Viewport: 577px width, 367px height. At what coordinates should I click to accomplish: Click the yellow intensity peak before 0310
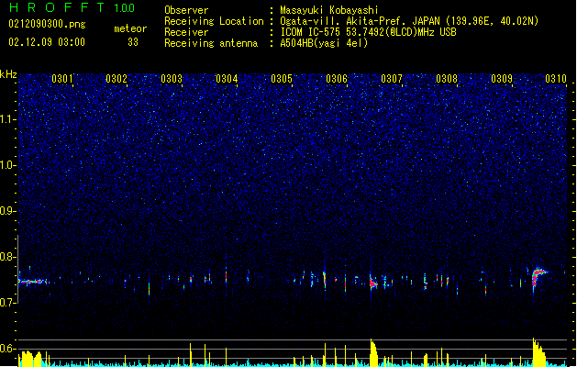point(538,352)
